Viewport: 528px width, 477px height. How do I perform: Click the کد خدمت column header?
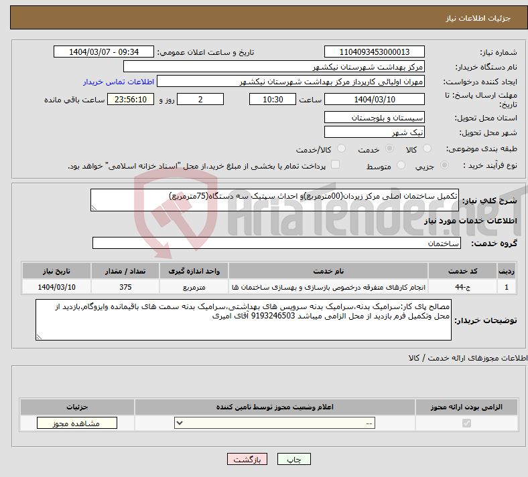[463, 271]
